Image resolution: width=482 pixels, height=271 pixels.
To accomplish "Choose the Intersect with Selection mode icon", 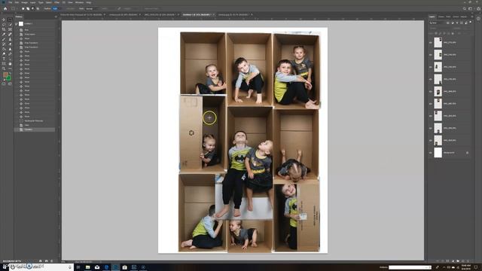I will tap(38, 8).
